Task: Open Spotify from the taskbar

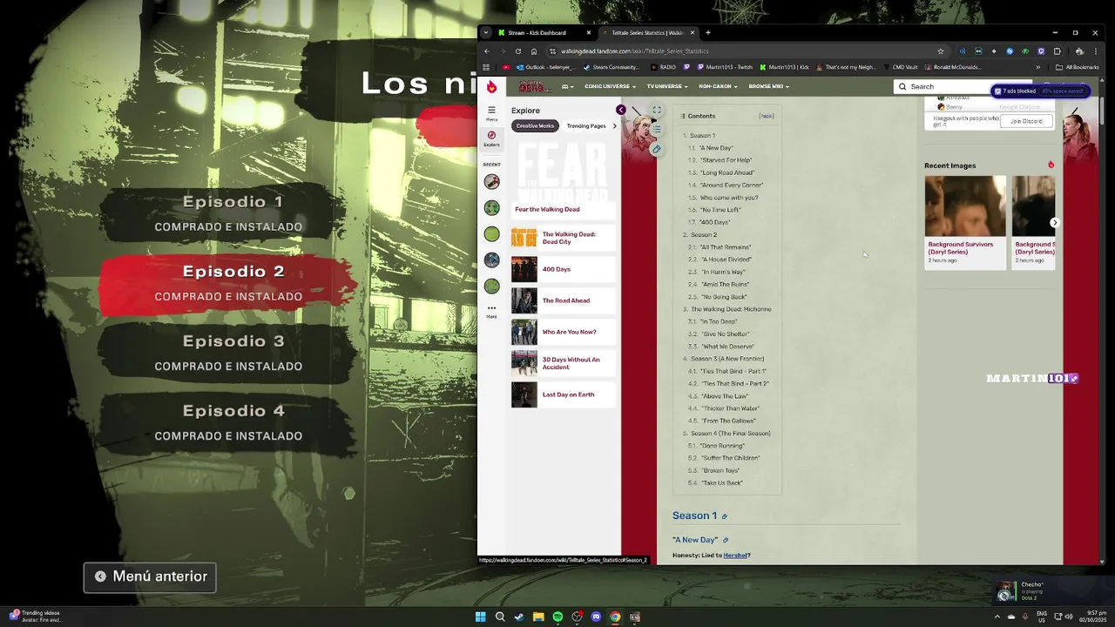Action: click(557, 617)
